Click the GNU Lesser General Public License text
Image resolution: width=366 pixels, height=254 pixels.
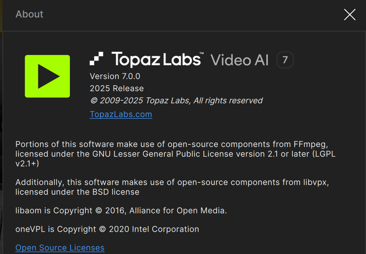pyautogui.click(x=163, y=154)
